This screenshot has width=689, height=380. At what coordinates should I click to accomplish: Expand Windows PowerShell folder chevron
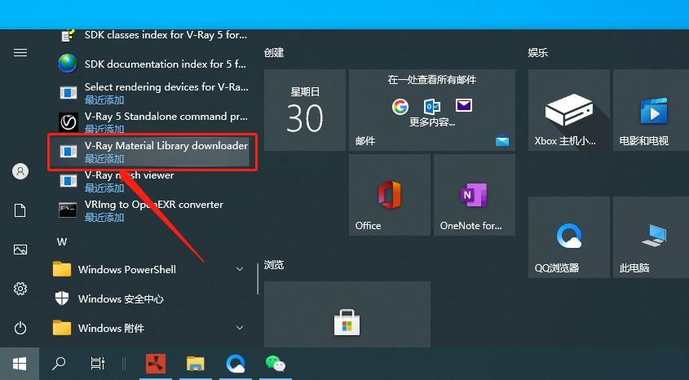click(240, 269)
